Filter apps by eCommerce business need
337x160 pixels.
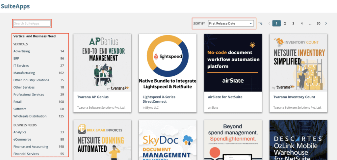23,140
